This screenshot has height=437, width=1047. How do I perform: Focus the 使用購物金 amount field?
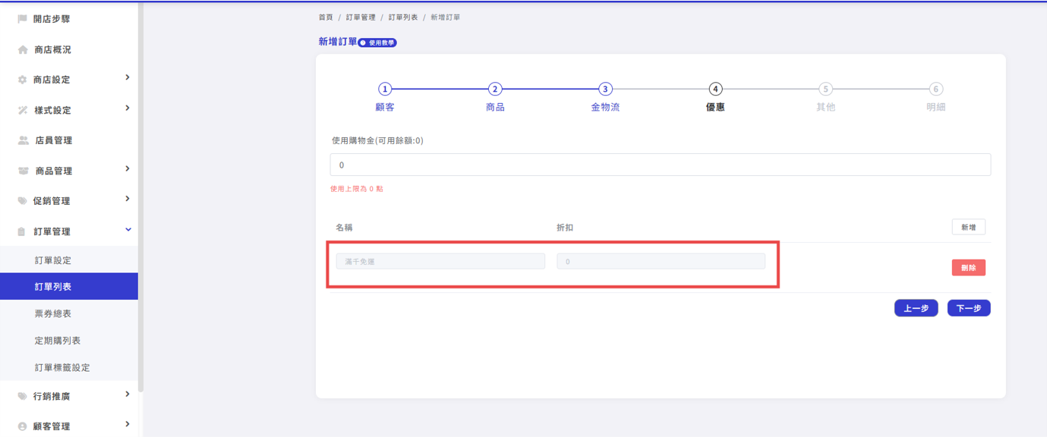click(x=661, y=165)
